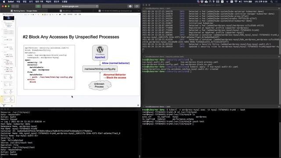Open the 편집 (Edit) menu

click(25, 2)
